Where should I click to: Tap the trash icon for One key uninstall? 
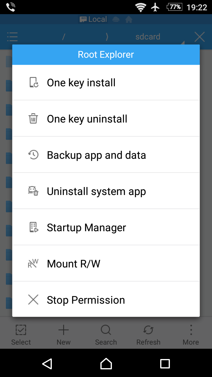pyautogui.click(x=33, y=119)
